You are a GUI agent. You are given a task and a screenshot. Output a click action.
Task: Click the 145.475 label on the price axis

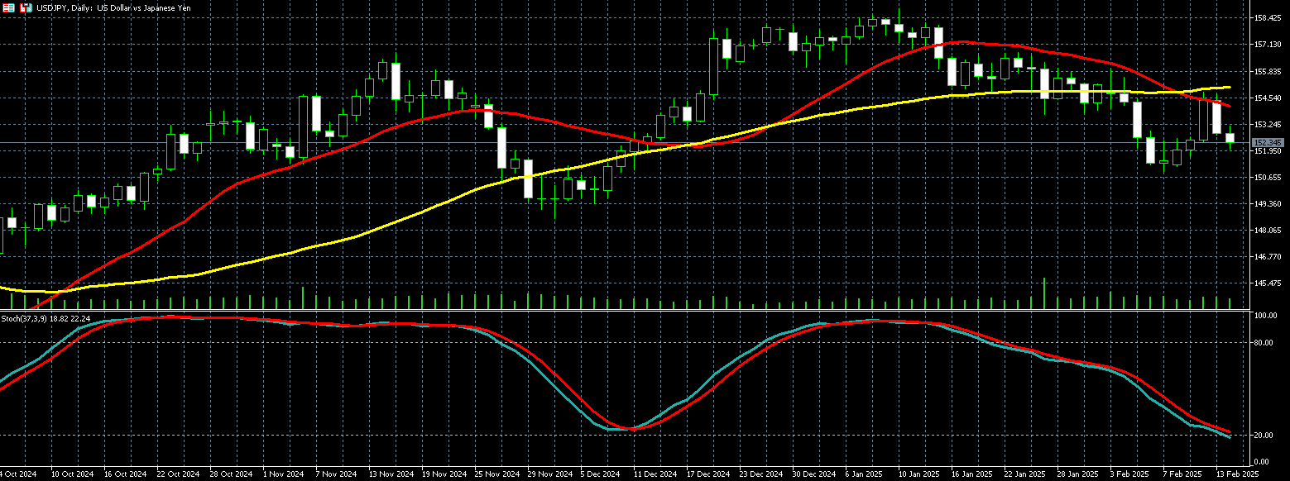click(1268, 283)
